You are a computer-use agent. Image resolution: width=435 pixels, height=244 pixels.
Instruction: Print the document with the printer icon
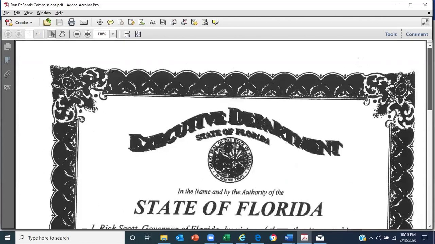click(x=71, y=22)
